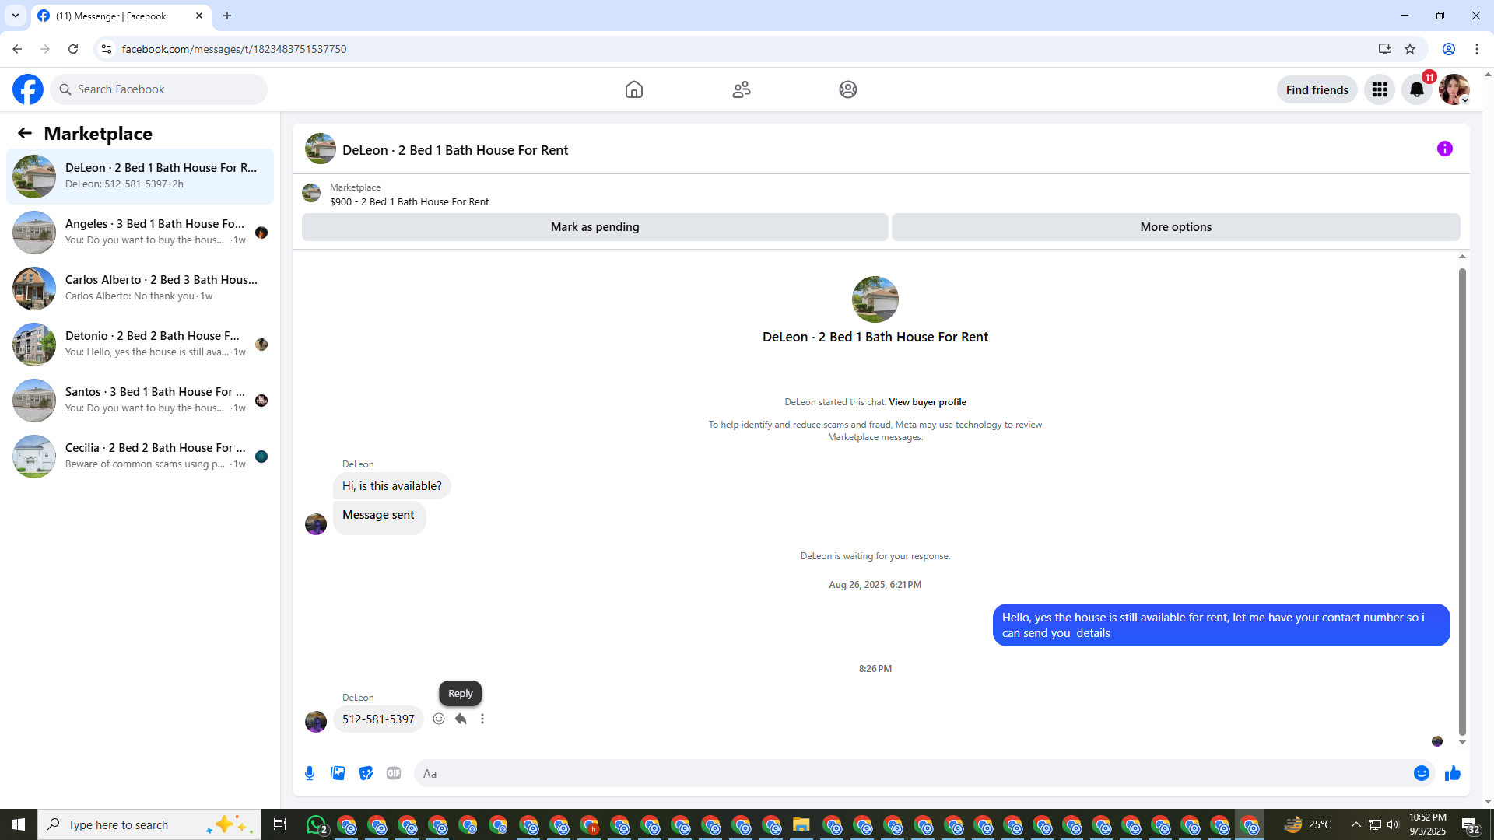Click large DeLeon listing photo in chat
Screen dimensions: 1494x840
click(875, 299)
